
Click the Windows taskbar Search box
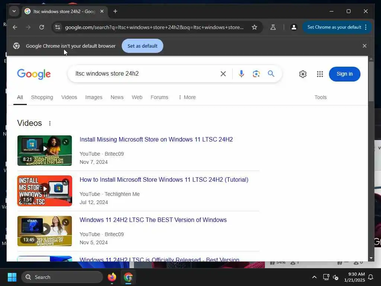tap(62, 277)
